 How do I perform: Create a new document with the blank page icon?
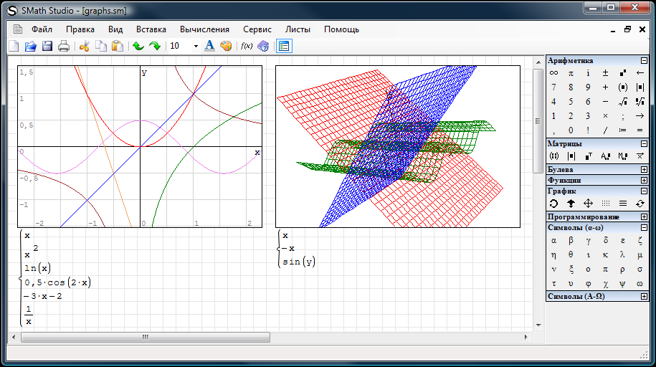coord(14,46)
